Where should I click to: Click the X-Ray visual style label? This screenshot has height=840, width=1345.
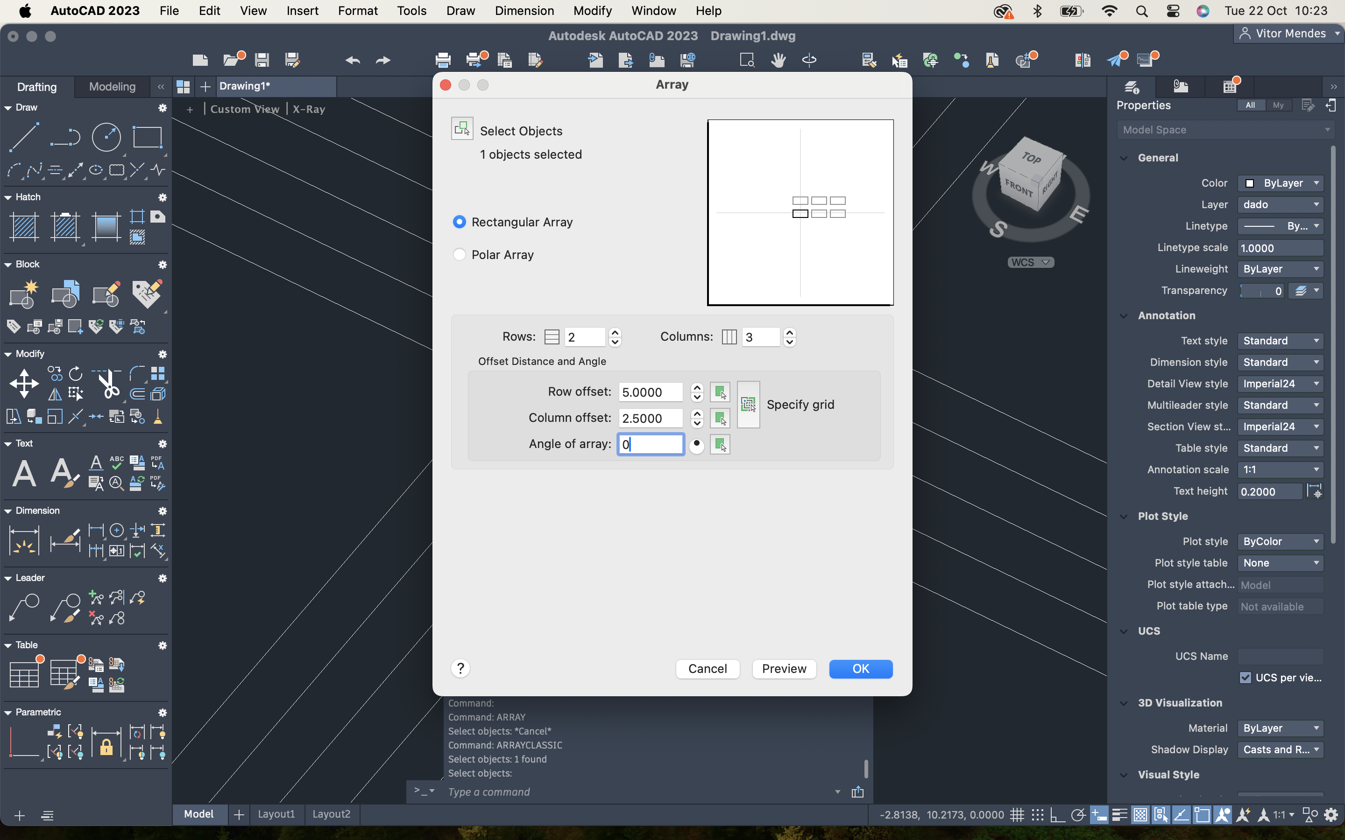pyautogui.click(x=309, y=109)
